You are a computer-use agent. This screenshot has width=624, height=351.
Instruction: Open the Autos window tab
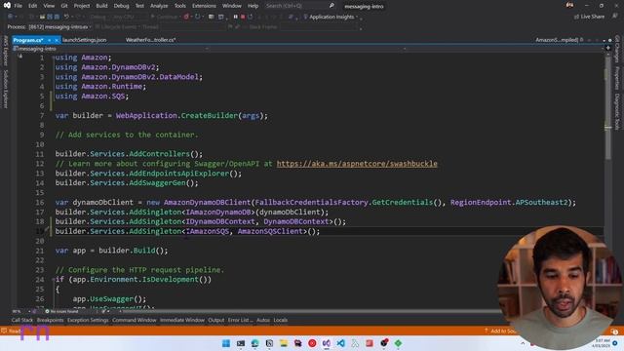(262, 320)
